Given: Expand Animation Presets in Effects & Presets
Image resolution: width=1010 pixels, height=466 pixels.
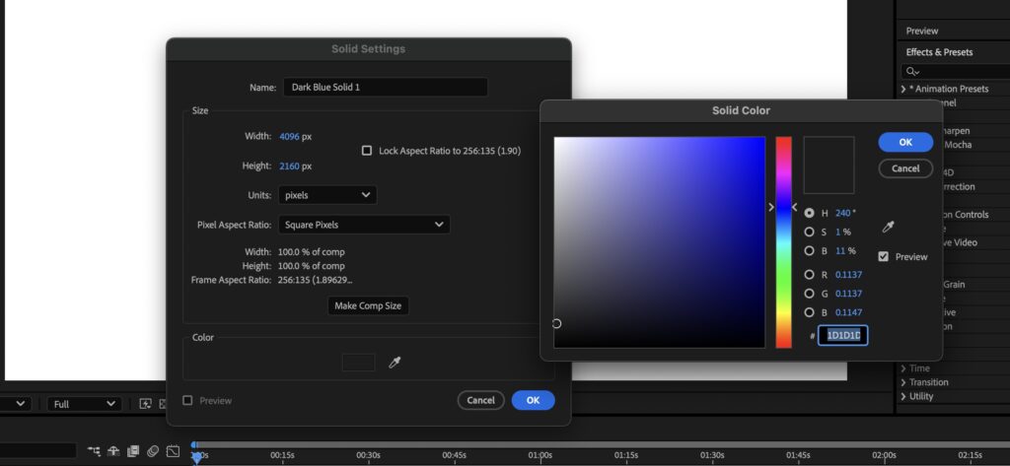Looking at the screenshot, I should click(904, 89).
